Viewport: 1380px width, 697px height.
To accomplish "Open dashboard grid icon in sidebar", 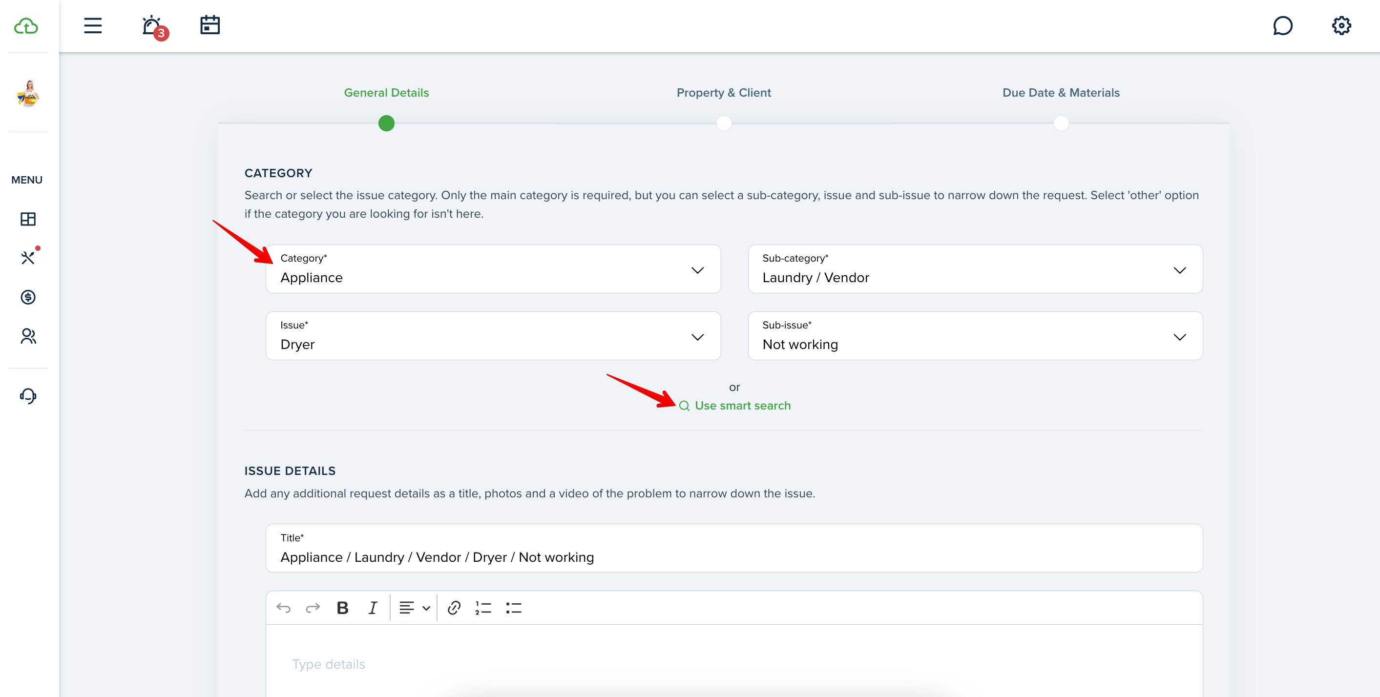I will point(28,219).
